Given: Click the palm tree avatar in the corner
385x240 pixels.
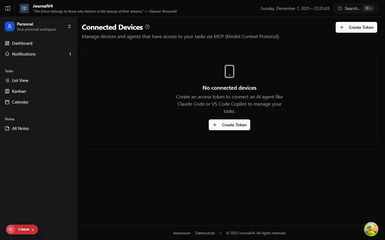Looking at the screenshot, I should (x=371, y=229).
